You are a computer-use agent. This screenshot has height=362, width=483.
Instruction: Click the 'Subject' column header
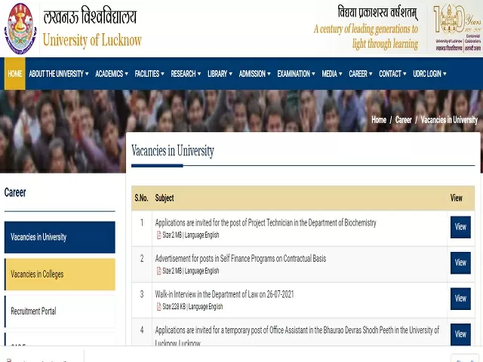165,198
